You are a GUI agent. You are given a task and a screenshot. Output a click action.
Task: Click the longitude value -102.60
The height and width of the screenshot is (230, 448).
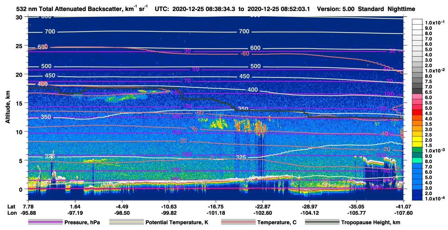tap(263, 213)
